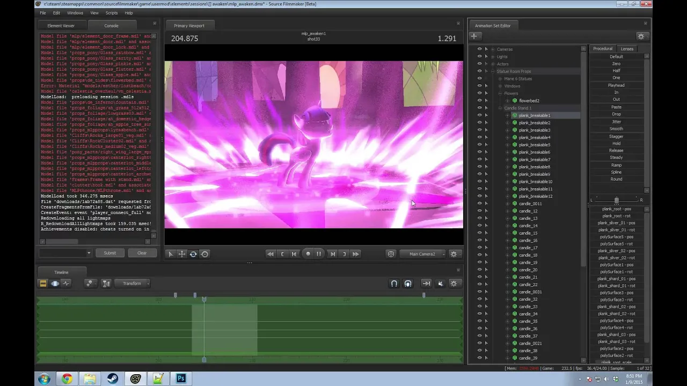
Task: Apply the Smooth procedural preset
Action: tap(616, 129)
